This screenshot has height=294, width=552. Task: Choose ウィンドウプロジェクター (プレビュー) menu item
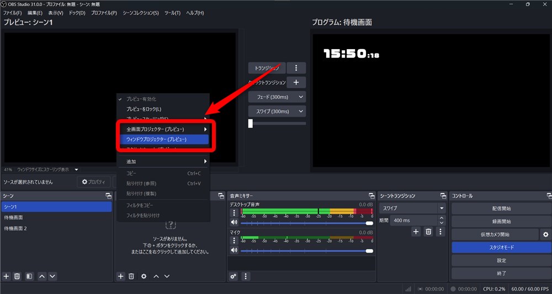click(163, 140)
